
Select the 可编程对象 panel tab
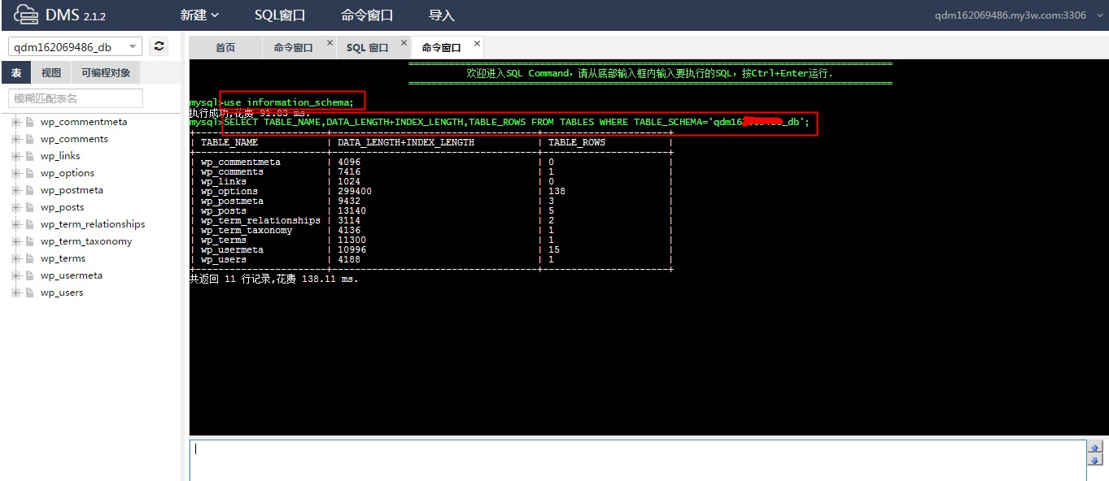click(x=106, y=72)
